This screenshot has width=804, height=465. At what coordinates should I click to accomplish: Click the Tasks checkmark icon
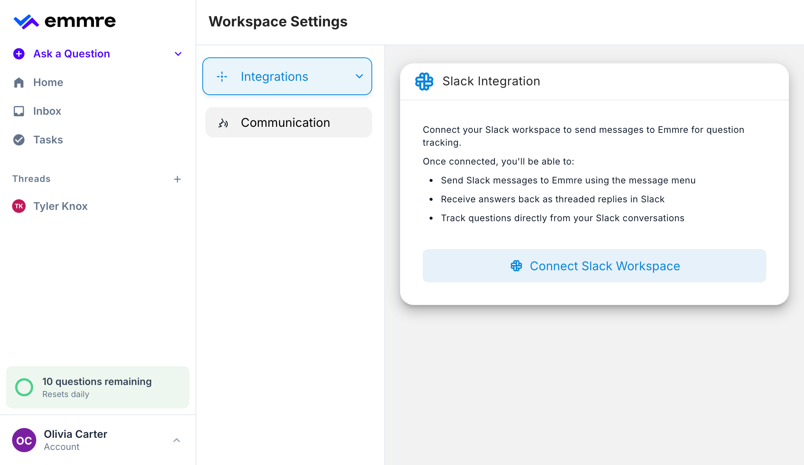[x=19, y=140]
